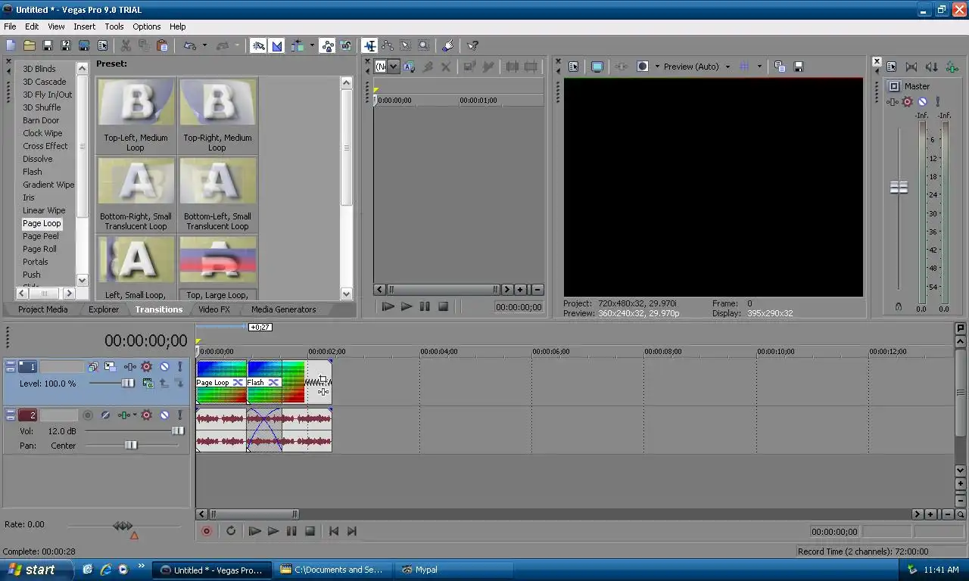Screen dimensions: 969x581
Task: Click Stop in timeline transport bar
Action: point(310,531)
